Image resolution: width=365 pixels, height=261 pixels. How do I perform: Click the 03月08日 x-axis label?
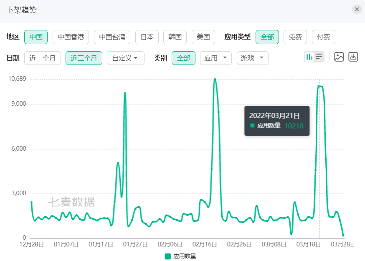tap(274, 244)
